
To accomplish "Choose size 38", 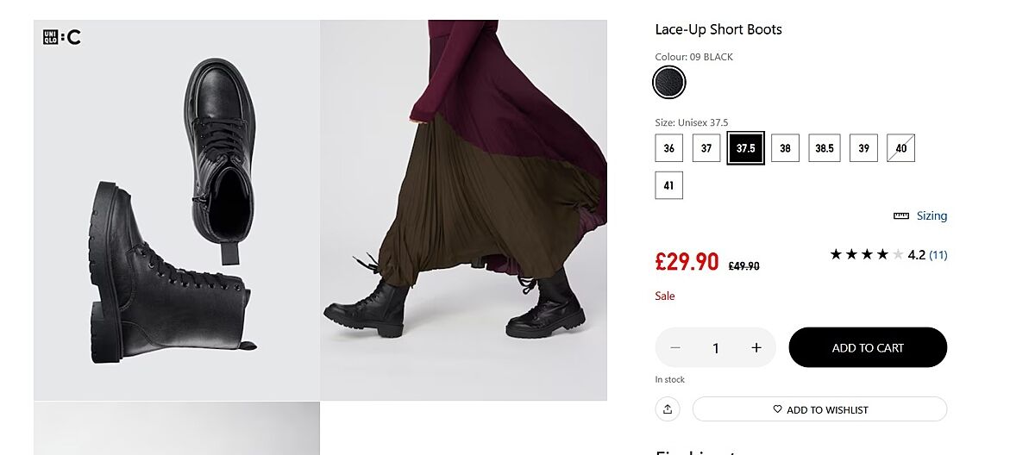I will pos(785,148).
